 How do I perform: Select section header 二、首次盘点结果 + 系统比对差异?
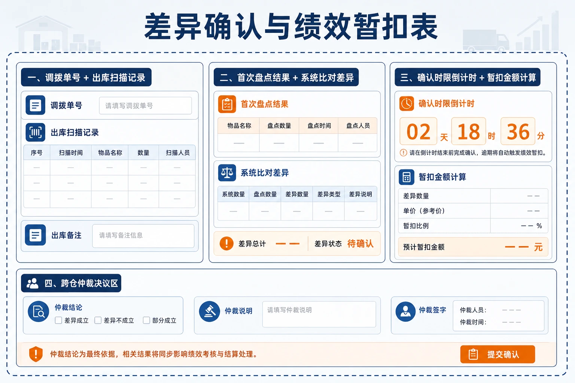click(286, 77)
